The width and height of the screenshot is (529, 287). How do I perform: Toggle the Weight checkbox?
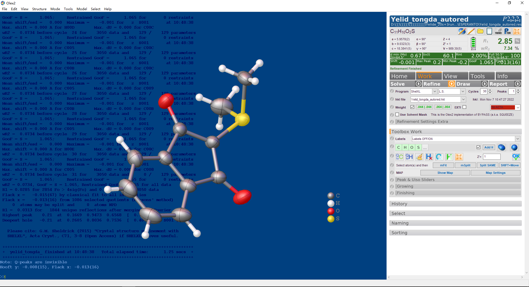tap(412, 107)
